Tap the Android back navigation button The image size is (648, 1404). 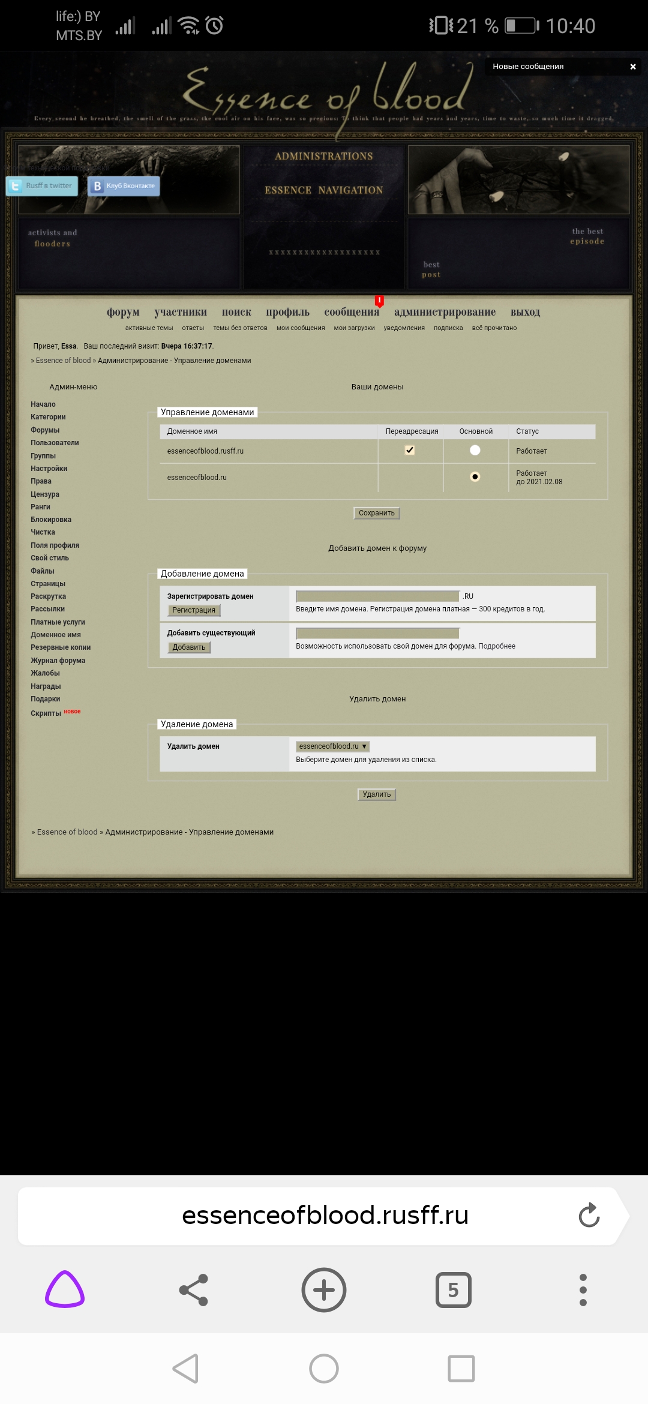[x=185, y=1369]
